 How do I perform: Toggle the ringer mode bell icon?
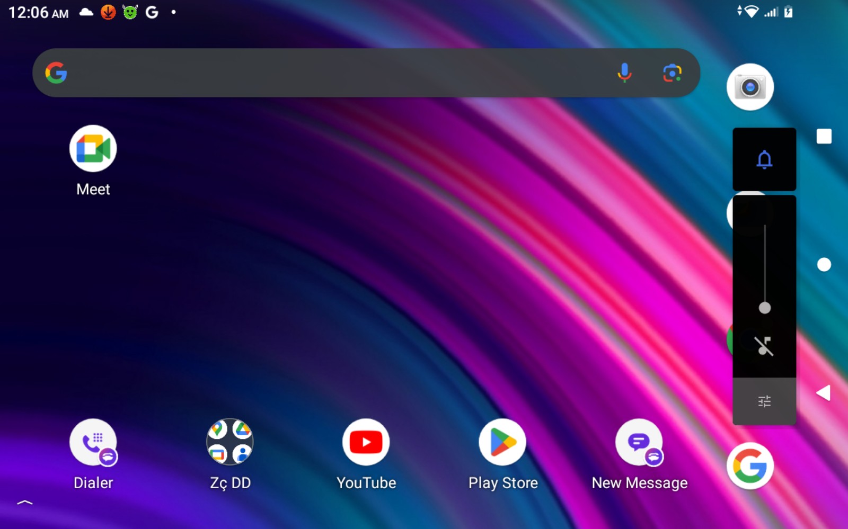pyautogui.click(x=764, y=159)
